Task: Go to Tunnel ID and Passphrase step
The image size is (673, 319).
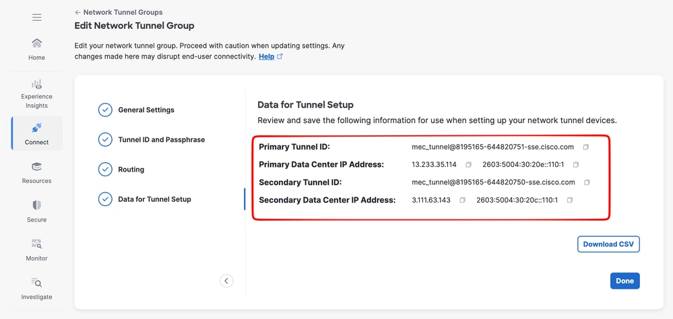Action: click(x=161, y=140)
